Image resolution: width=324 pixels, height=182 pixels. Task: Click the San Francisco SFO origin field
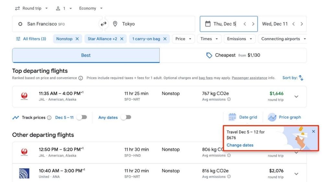(57, 24)
